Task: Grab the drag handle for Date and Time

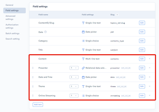Action: tap(33, 77)
